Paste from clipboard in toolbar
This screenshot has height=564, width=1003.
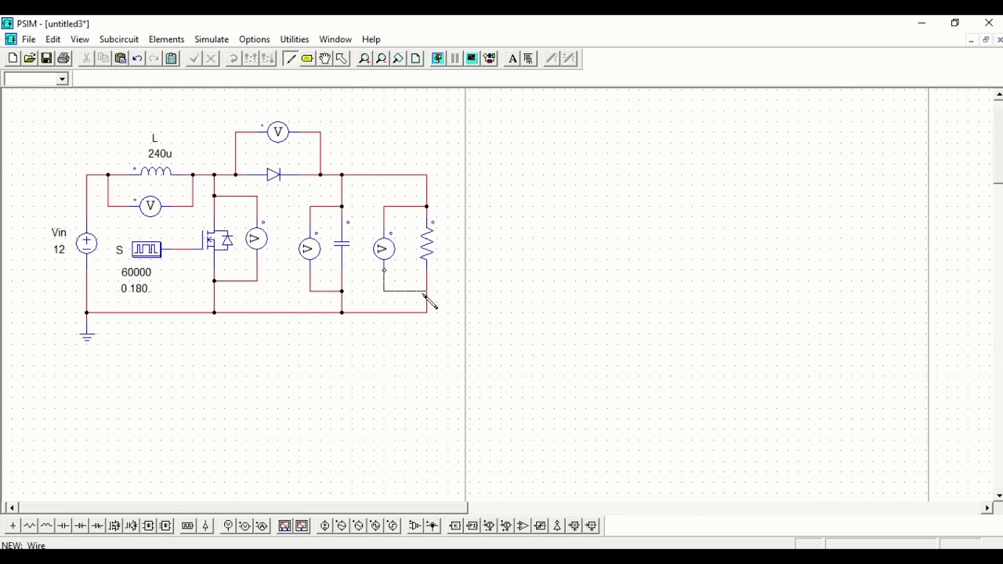[121, 58]
